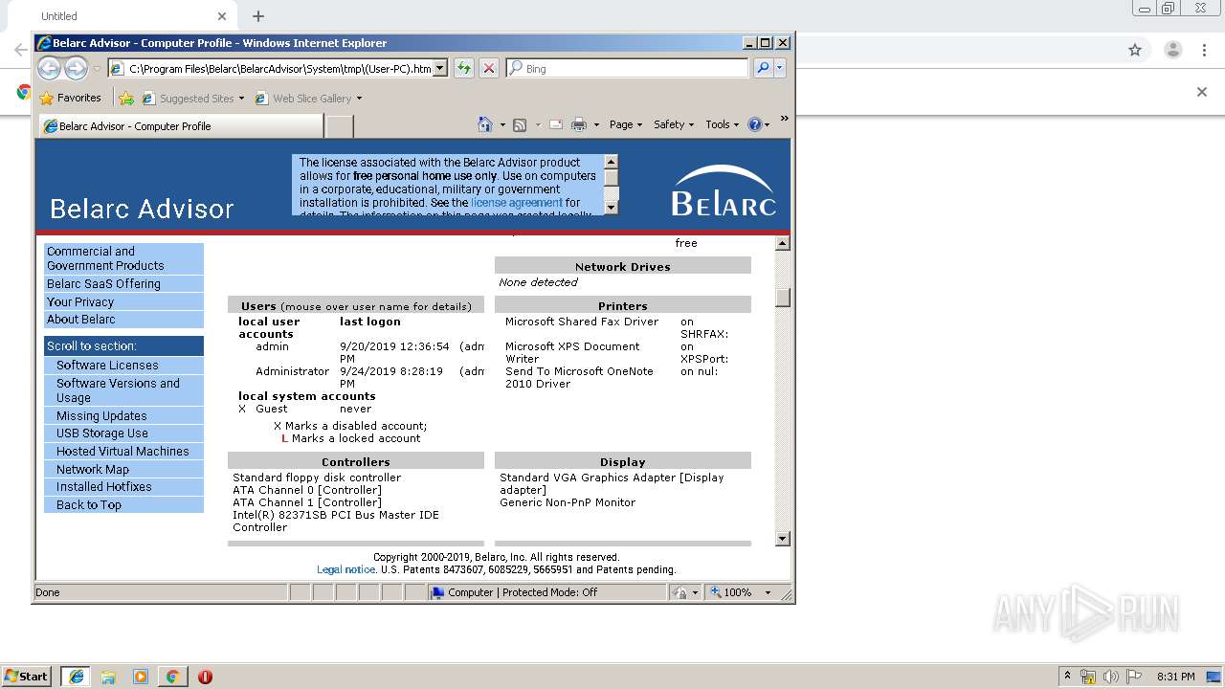Open the Page menu
The height and width of the screenshot is (689, 1225).
click(626, 124)
